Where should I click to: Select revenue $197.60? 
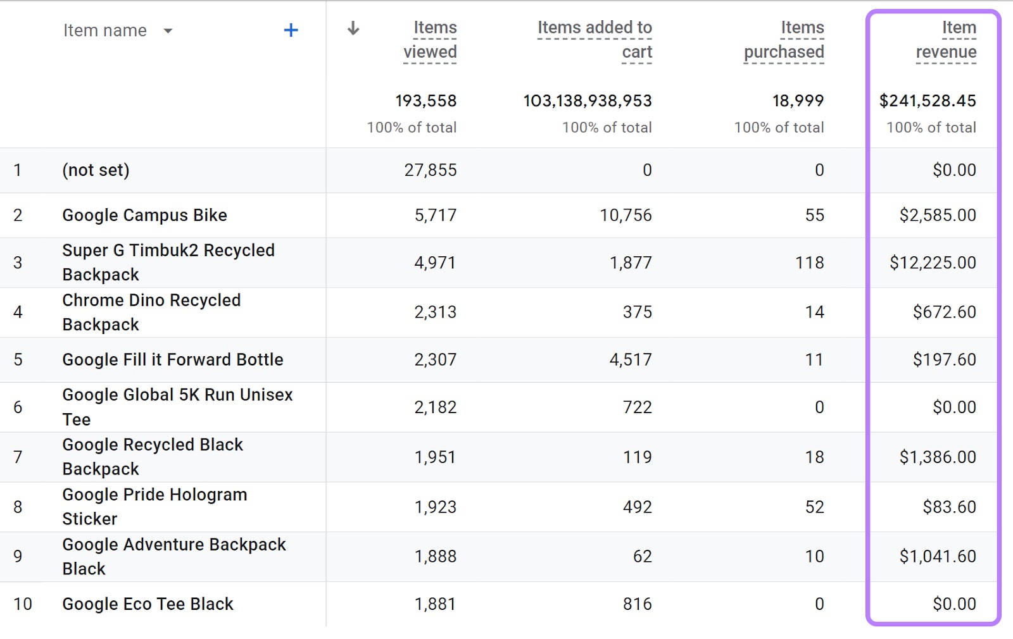point(945,359)
